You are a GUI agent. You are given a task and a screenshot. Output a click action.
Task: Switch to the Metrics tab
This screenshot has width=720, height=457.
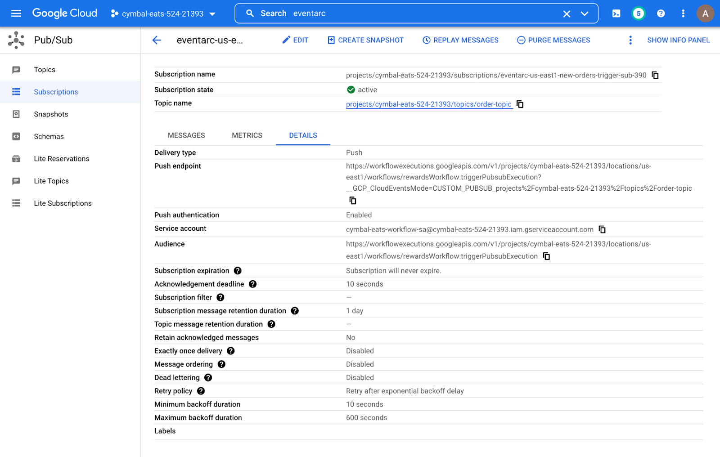click(247, 135)
